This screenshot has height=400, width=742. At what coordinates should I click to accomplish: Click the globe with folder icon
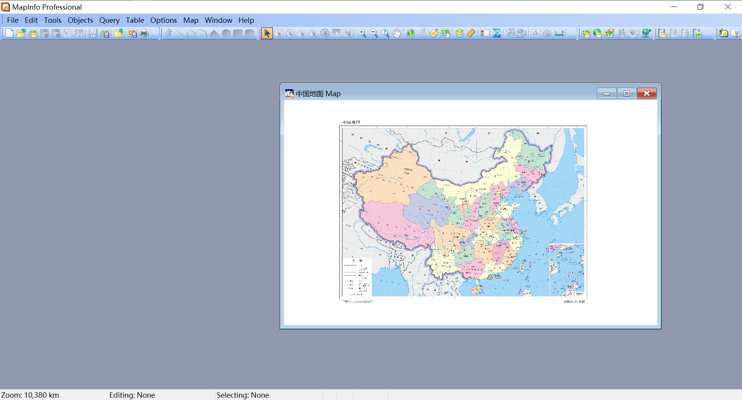coord(597,33)
